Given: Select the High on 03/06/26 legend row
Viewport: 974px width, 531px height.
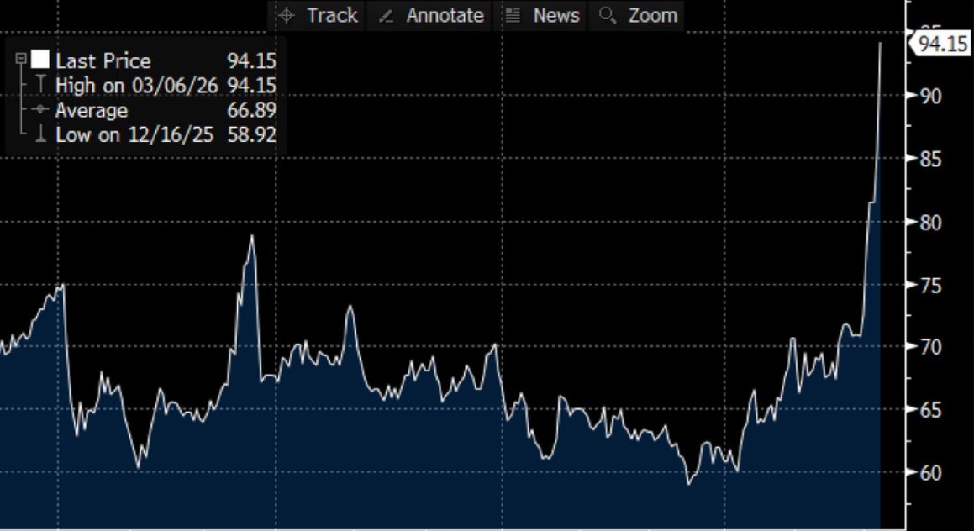Looking at the screenshot, I should click(136, 85).
